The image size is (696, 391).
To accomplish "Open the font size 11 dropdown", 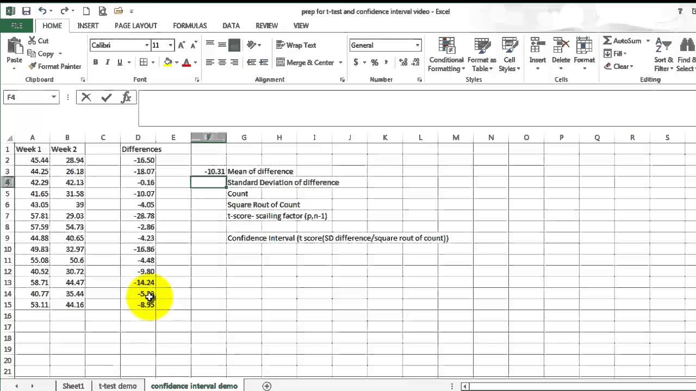I will (171, 45).
